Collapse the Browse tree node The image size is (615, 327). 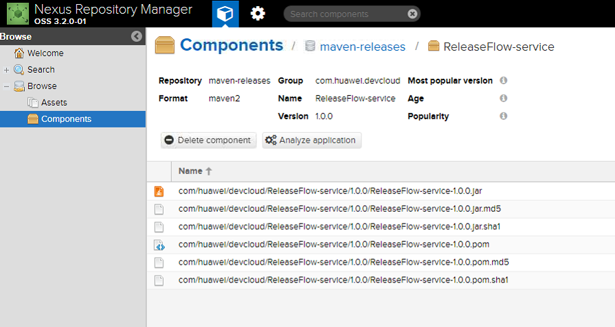(x=6, y=86)
